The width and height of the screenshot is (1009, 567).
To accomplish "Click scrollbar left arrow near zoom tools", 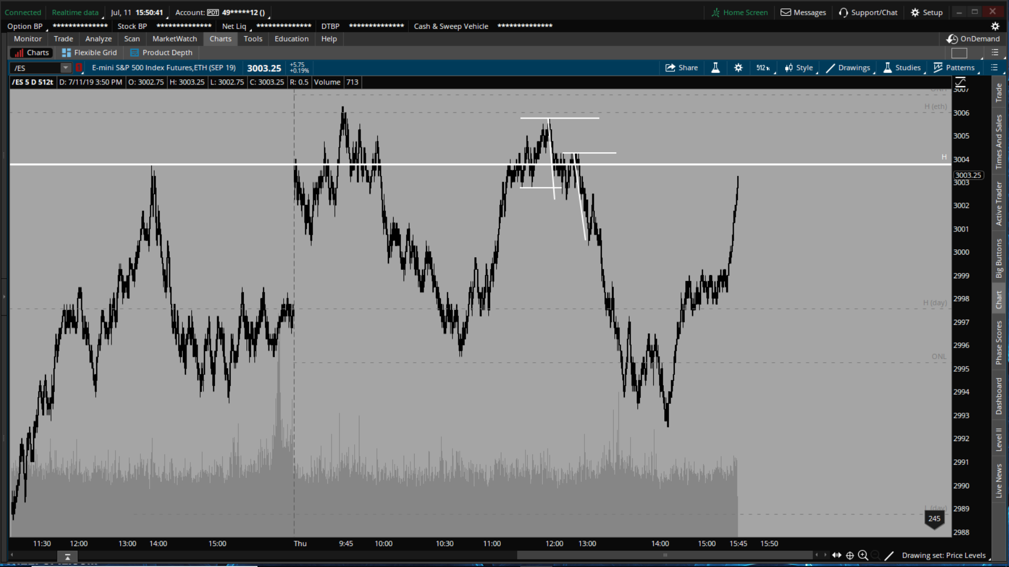I will tap(817, 555).
